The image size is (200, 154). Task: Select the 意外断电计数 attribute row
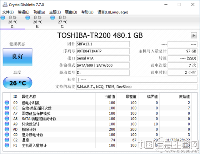tap(97, 135)
